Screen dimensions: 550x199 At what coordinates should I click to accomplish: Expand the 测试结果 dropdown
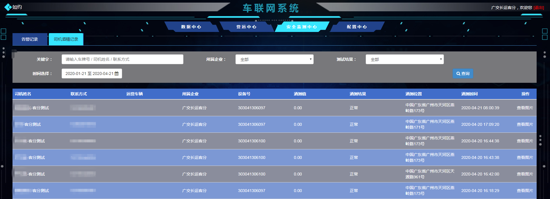[404, 59]
